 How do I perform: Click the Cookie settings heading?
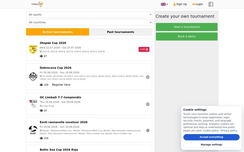(195, 110)
